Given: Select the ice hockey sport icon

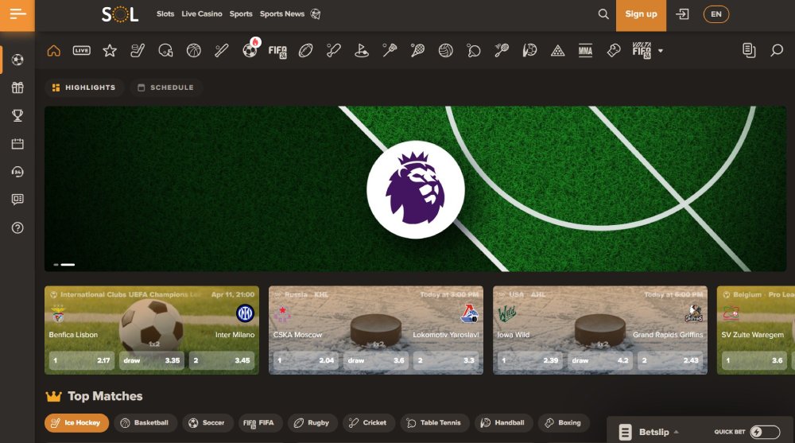Looking at the screenshot, I should [138, 50].
